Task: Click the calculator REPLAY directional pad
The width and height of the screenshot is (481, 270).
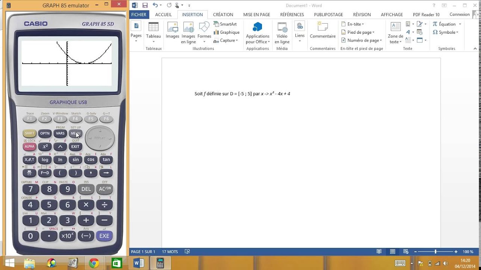Action: point(100,138)
